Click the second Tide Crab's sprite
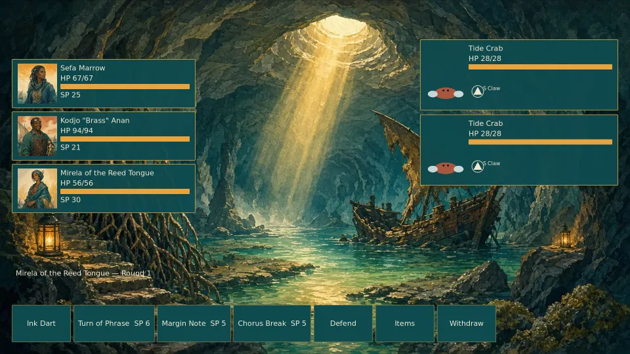This screenshot has height=354, width=630. click(x=446, y=168)
